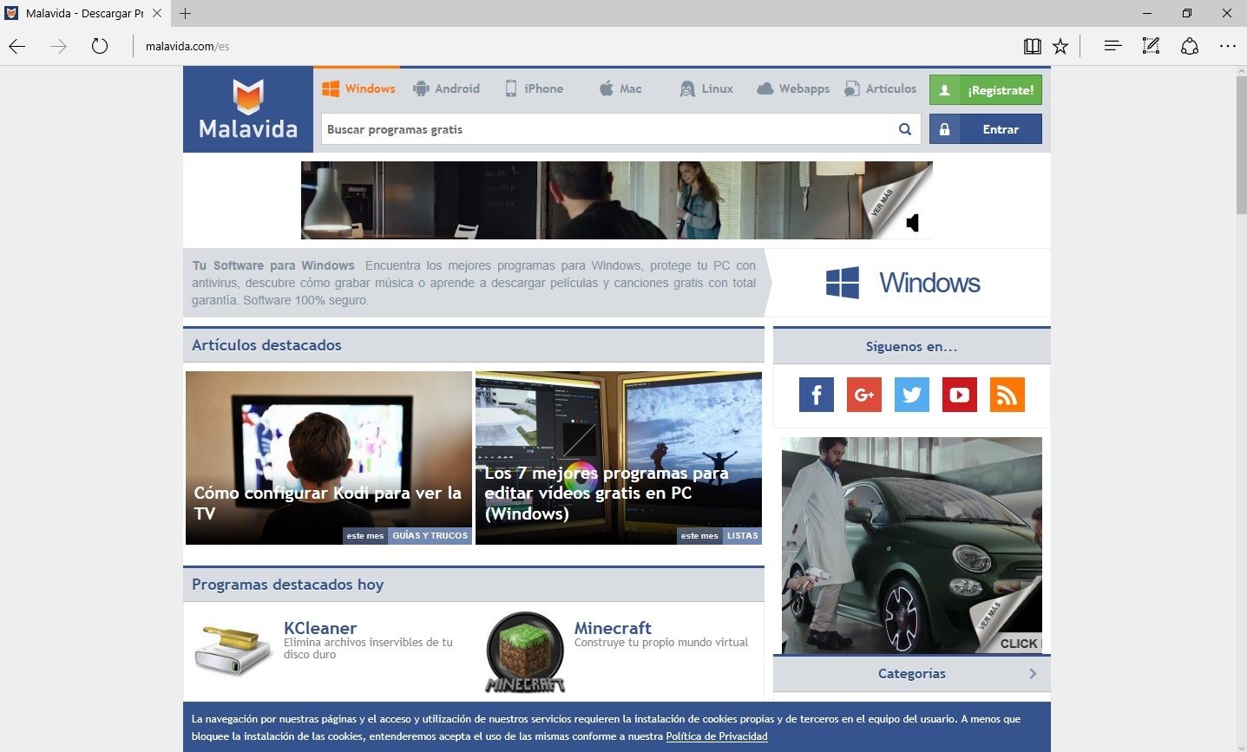Click the LISTAS tag

tap(742, 536)
